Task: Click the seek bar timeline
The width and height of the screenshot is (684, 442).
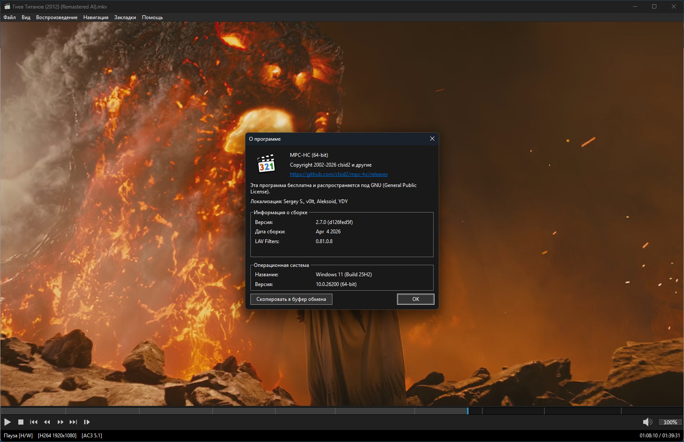Action: (342, 411)
